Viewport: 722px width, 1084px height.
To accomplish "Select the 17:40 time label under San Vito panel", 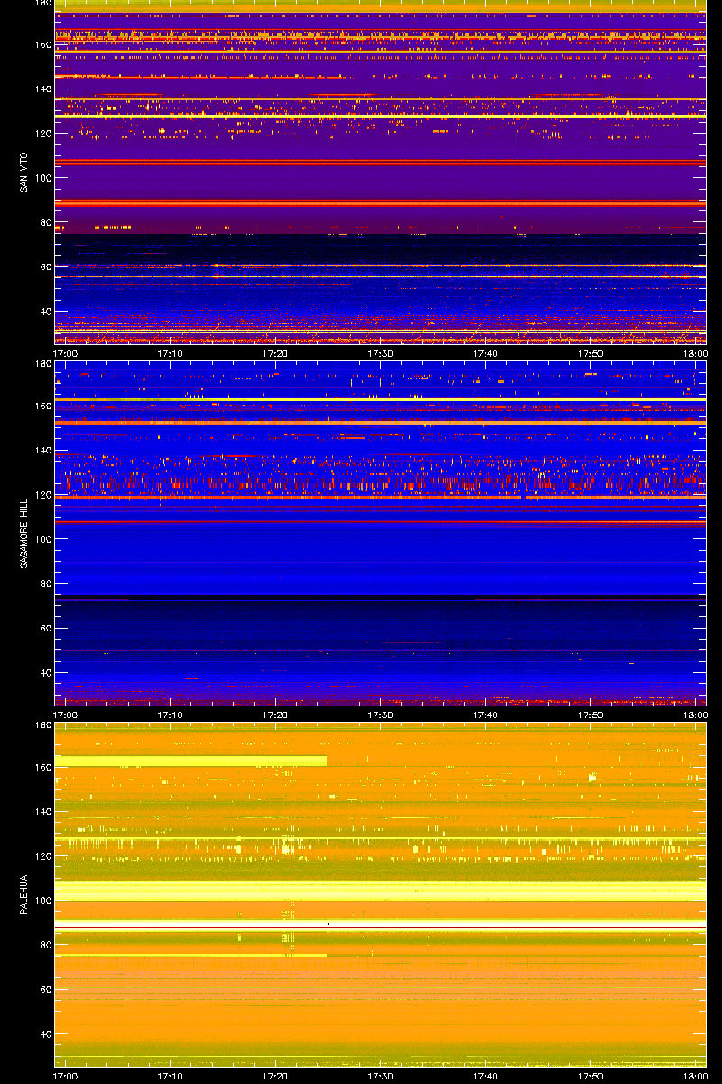I will [x=486, y=354].
